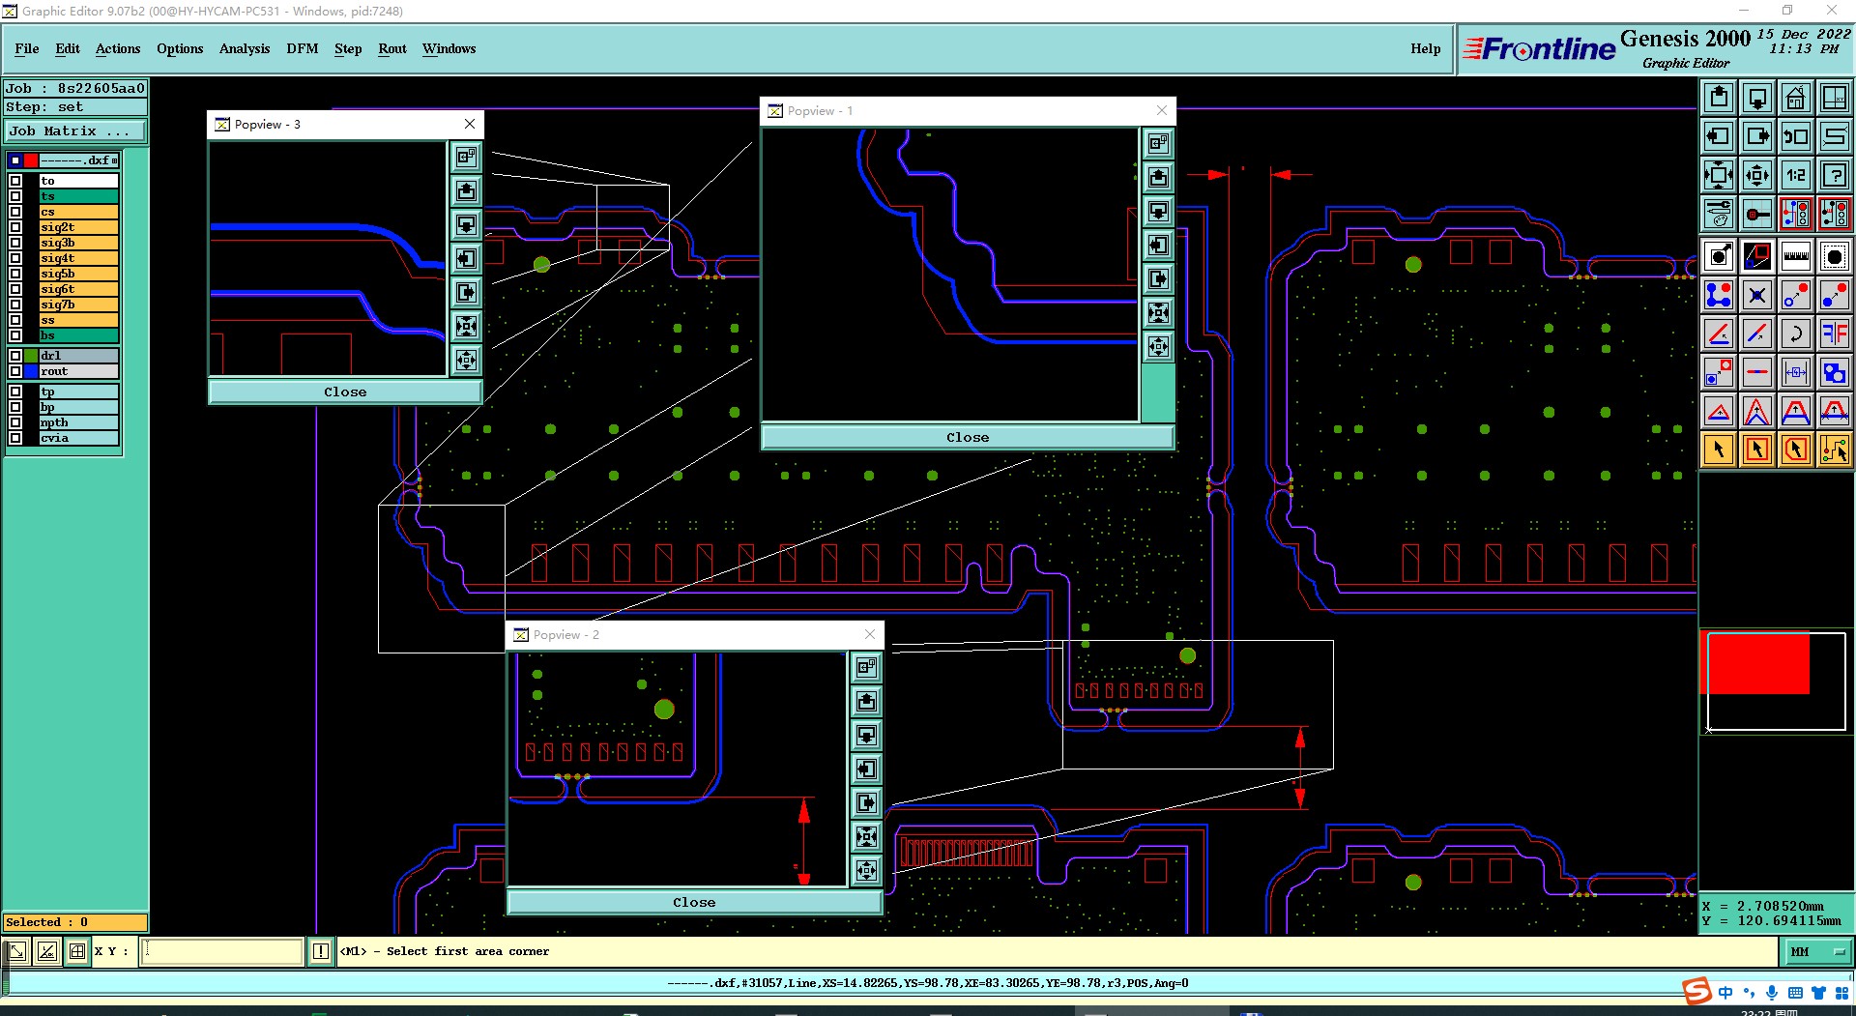Screen dimensions: 1856x1016
Task: Click the home view icon
Action: point(1795,99)
